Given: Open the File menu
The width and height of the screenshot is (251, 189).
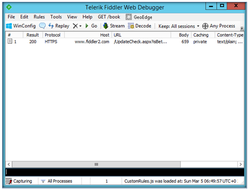Looking at the screenshot, I should [11, 17].
